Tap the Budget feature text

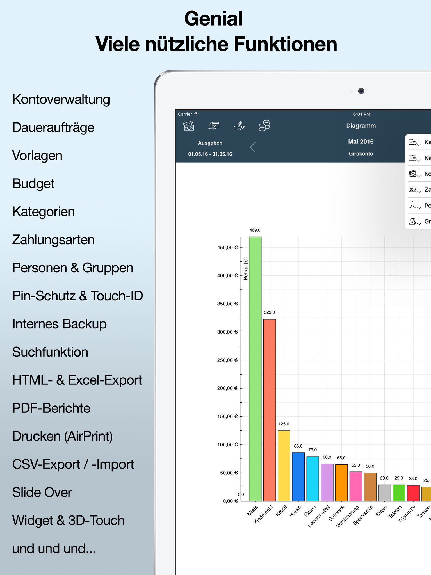coord(33,184)
